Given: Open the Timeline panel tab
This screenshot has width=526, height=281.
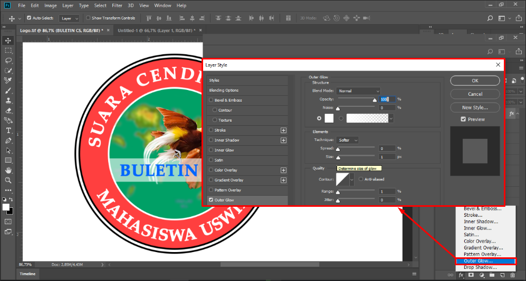Looking at the screenshot, I should 27,274.
